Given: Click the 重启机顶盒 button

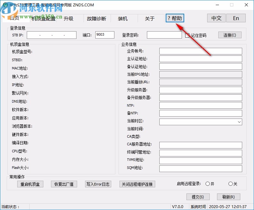Looking at the screenshot, I should [30, 184].
